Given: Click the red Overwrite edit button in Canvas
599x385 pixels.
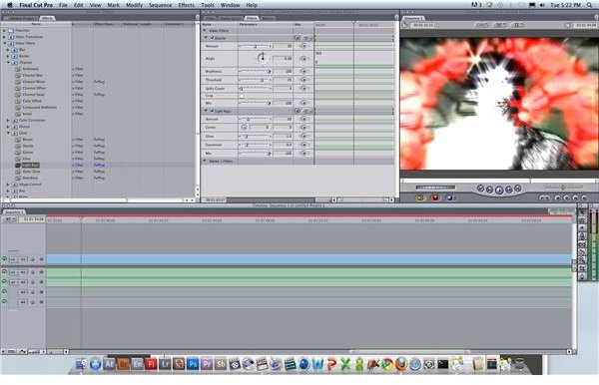Looking at the screenshot, I should pos(434,197).
